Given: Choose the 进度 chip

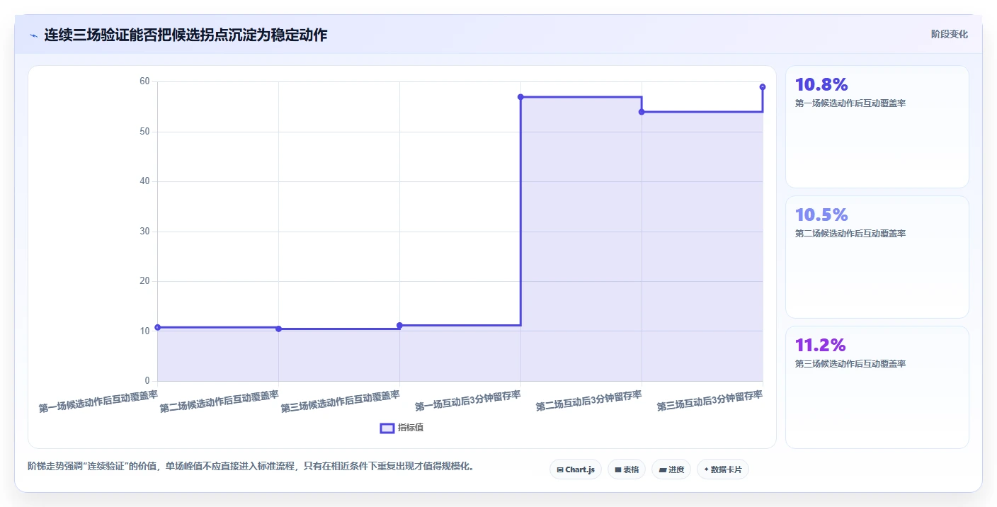Looking at the screenshot, I should pyautogui.click(x=671, y=469).
